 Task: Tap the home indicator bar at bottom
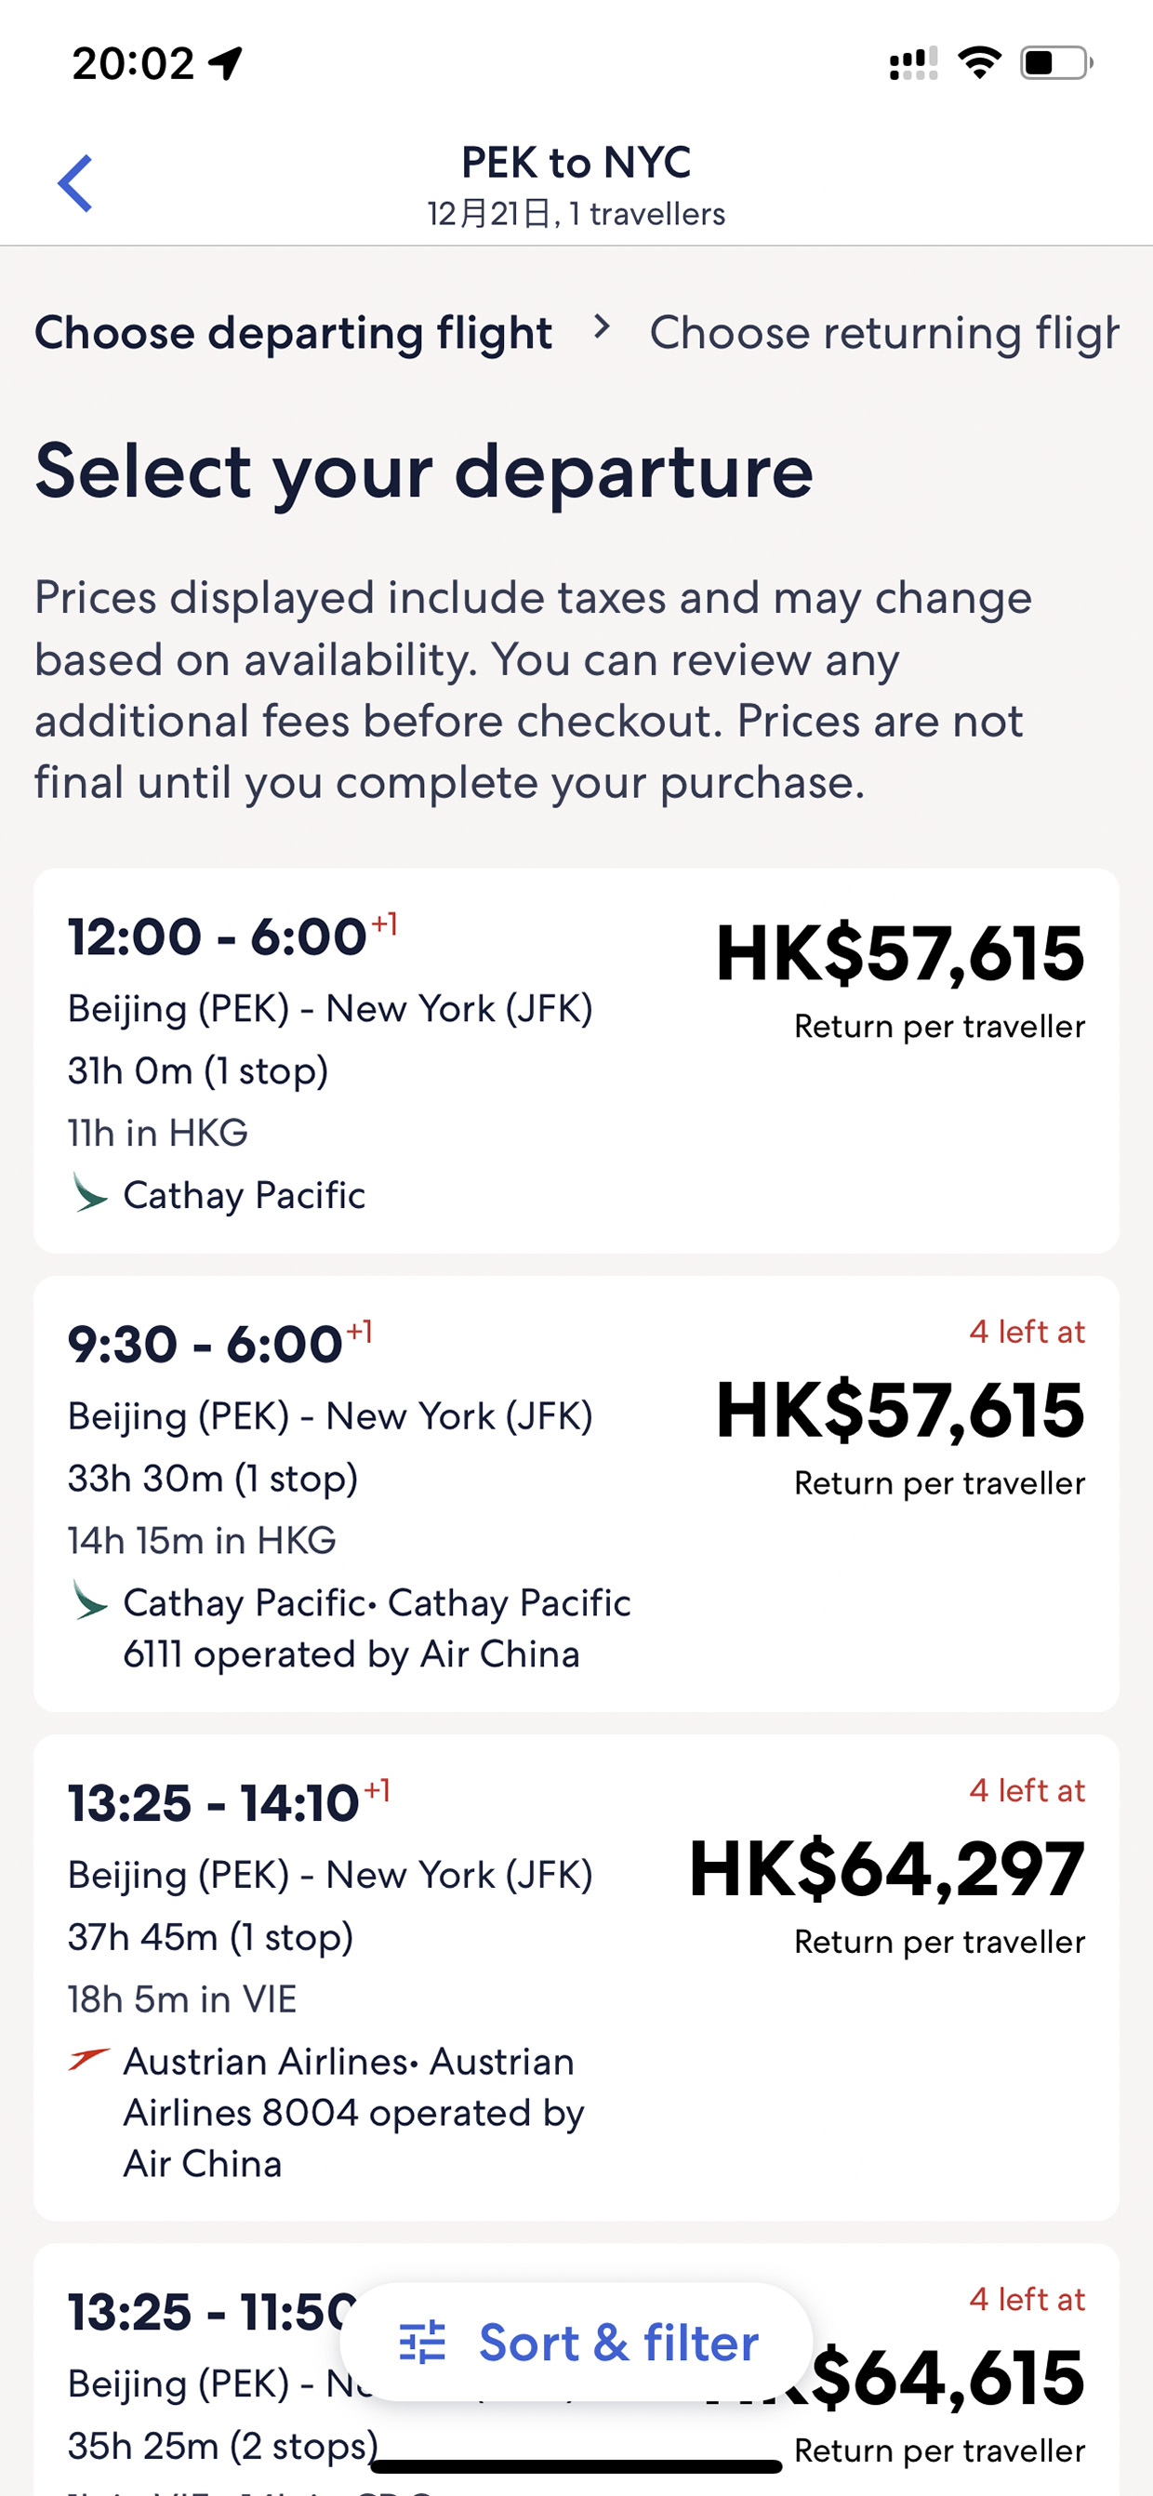(576, 2466)
